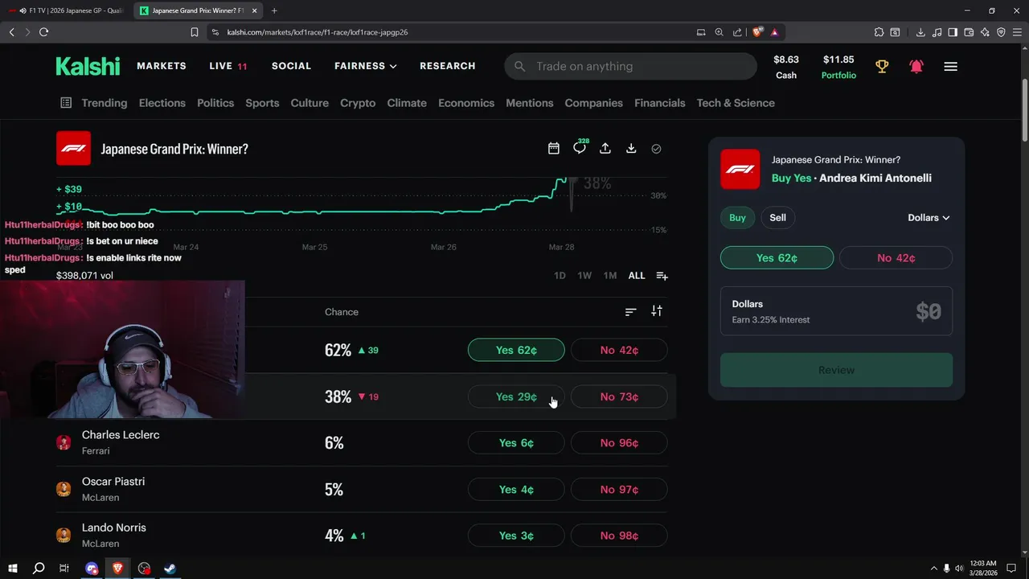Open OBS Studio from the taskbar
The image size is (1029, 579).
(x=144, y=569)
